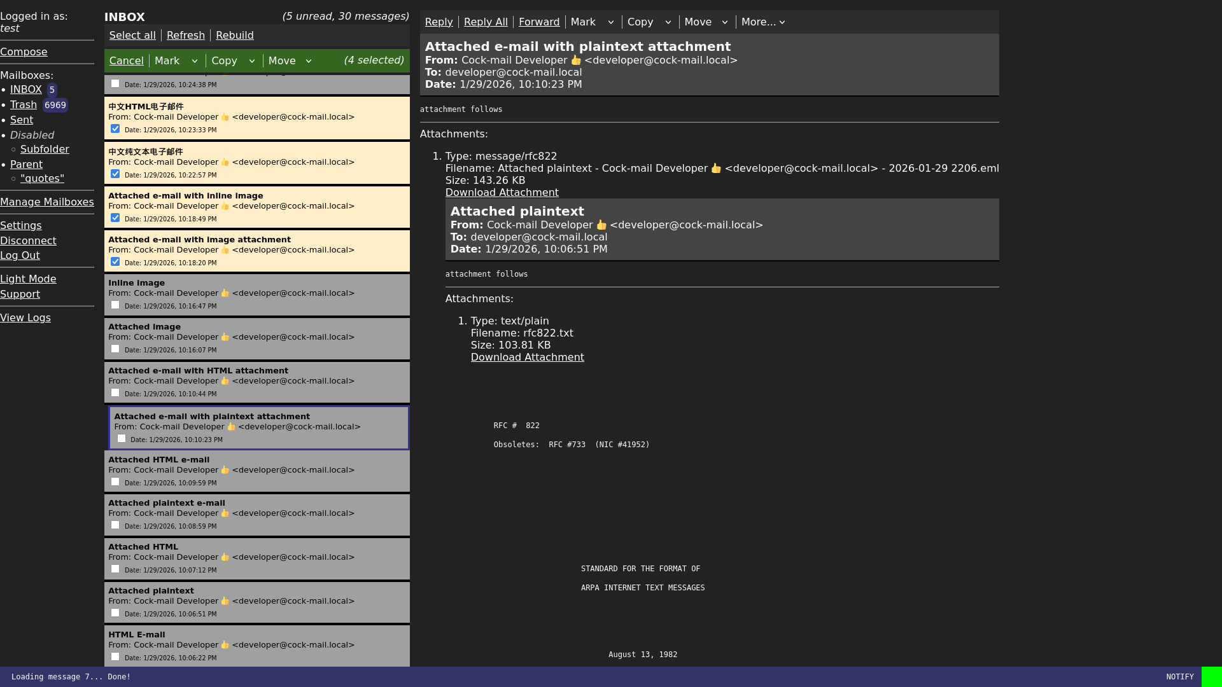This screenshot has width=1222, height=687.
Task: Switch to the Sent mailbox
Action: click(21, 120)
